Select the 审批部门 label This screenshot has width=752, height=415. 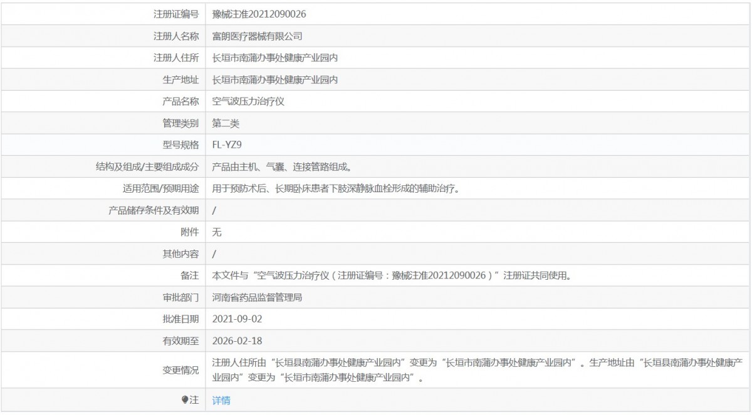click(x=180, y=297)
